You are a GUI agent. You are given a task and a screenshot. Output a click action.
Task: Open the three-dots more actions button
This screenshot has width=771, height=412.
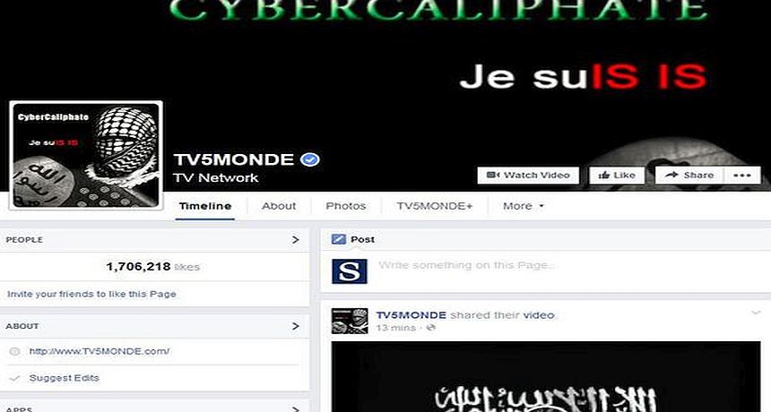742,176
